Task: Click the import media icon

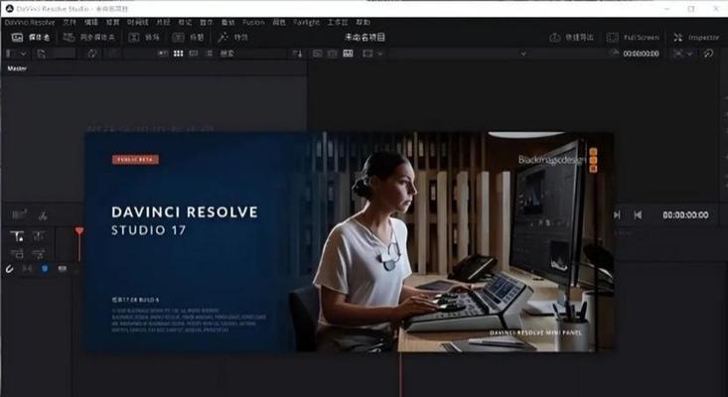Action: pos(42,54)
